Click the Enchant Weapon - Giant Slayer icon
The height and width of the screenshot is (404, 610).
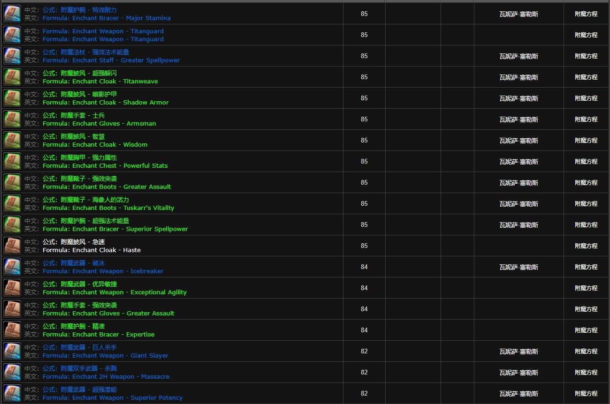click(12, 352)
